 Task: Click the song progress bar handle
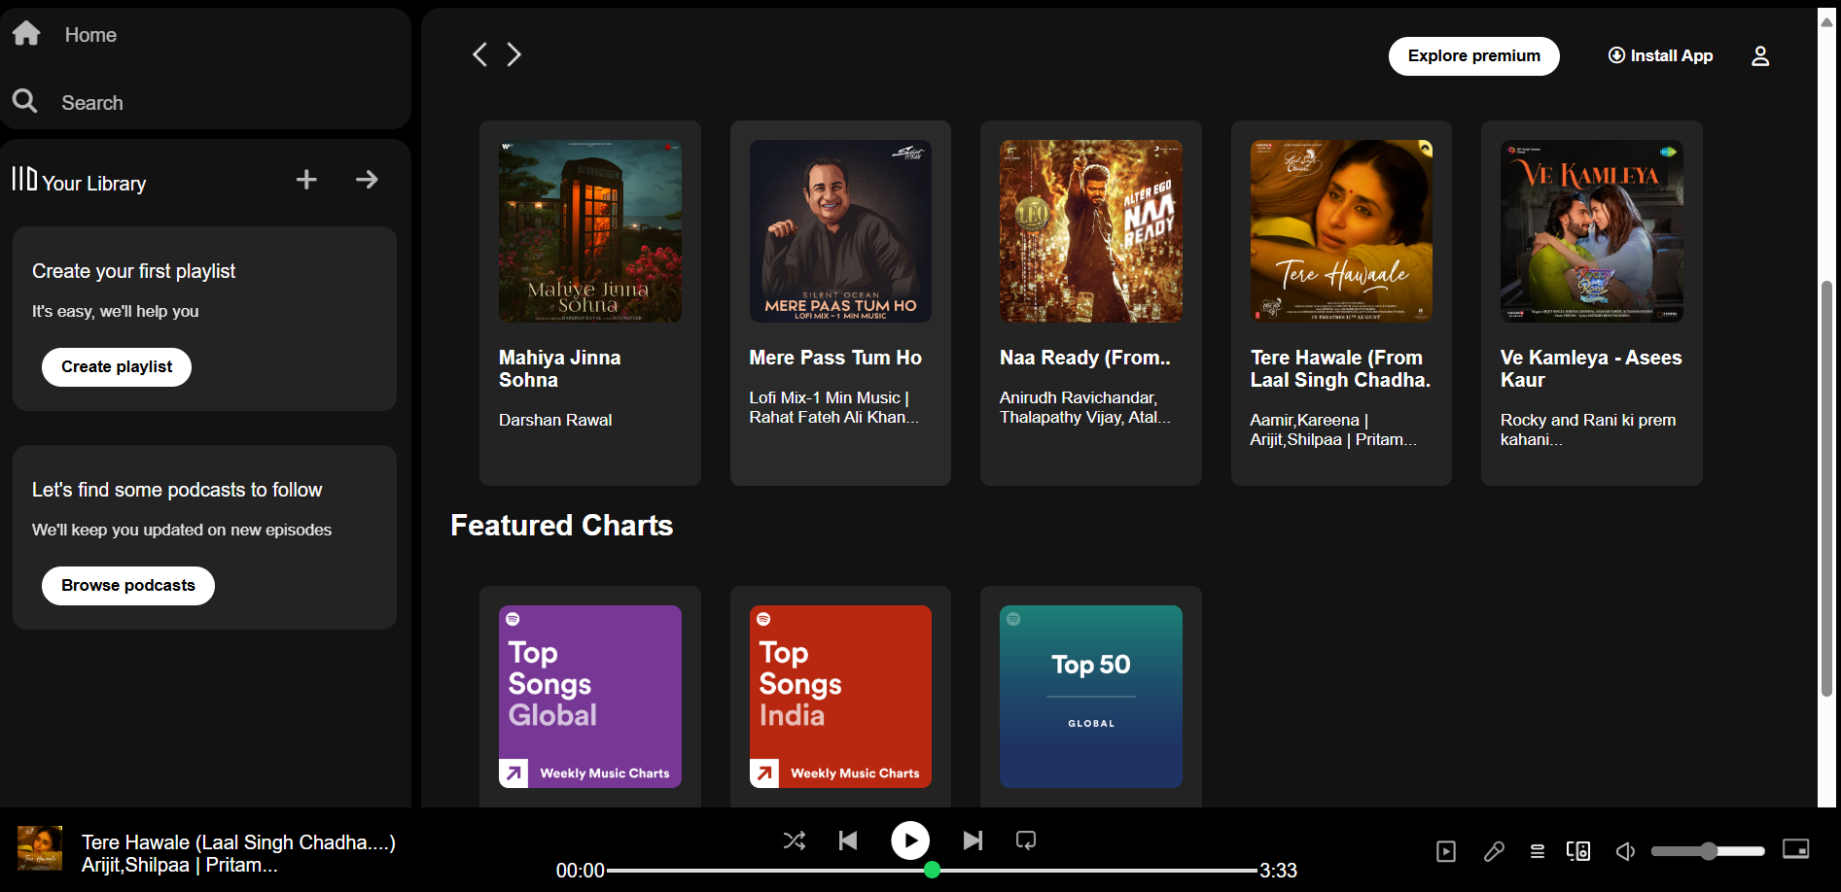tap(932, 870)
